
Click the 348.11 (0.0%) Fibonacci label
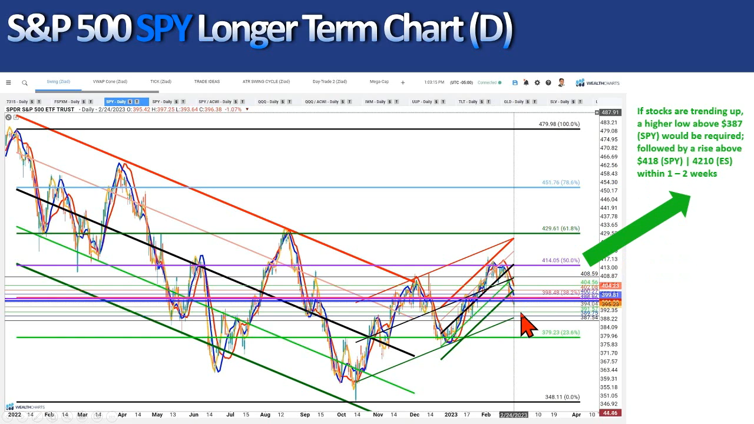(563, 397)
